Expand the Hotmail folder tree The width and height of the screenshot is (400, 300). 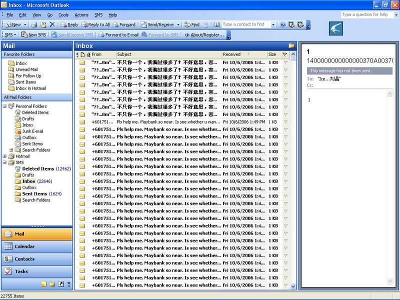[4, 156]
